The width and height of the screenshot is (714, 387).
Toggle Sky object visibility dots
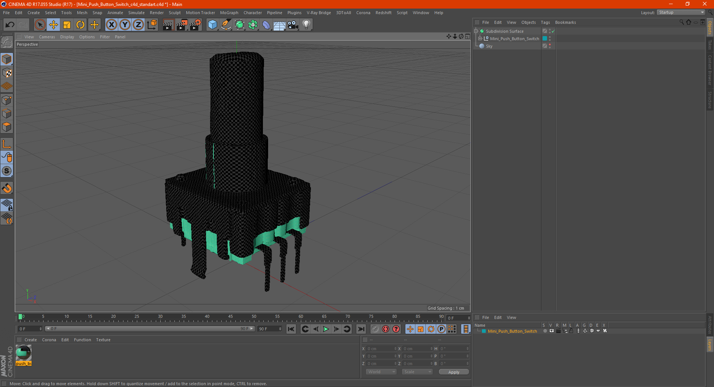coord(550,46)
